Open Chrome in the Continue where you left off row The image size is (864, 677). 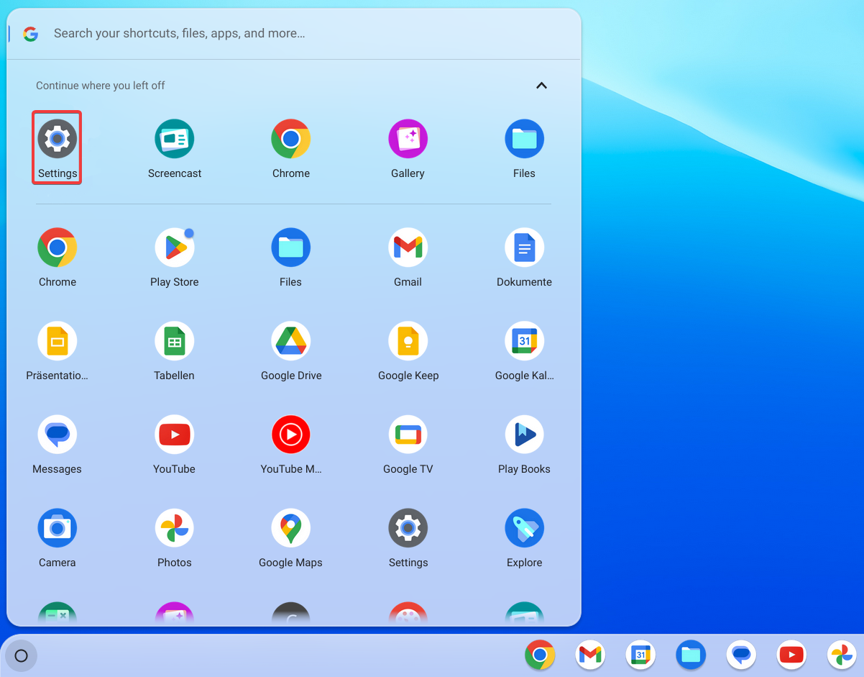(x=290, y=149)
